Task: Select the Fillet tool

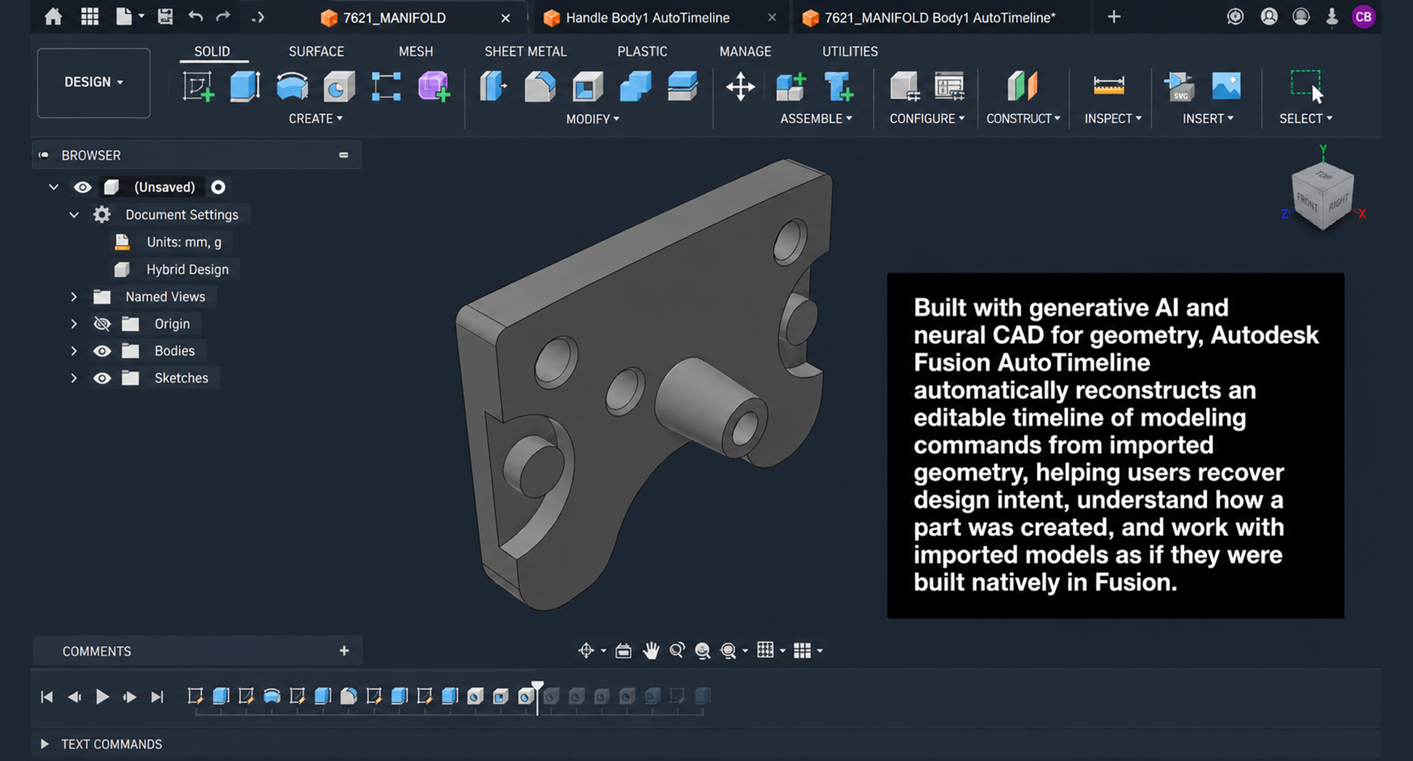Action: pyautogui.click(x=540, y=86)
